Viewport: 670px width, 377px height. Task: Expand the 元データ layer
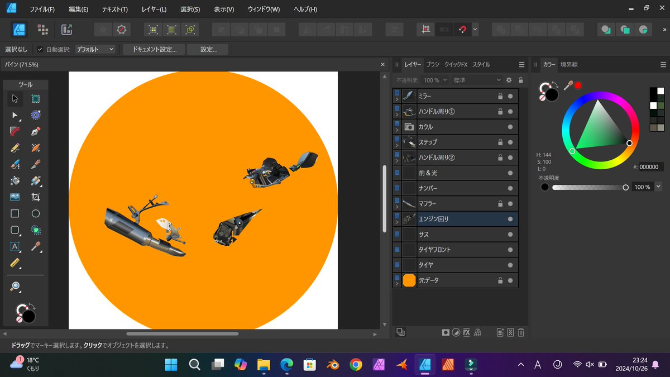click(x=397, y=283)
